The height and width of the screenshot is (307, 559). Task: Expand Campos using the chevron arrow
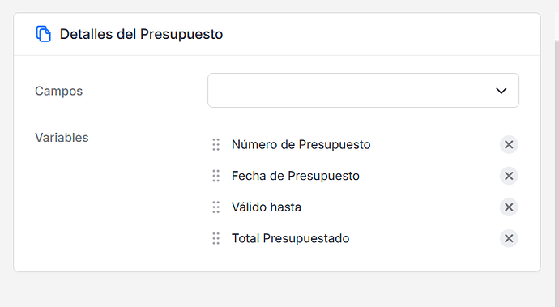click(501, 91)
